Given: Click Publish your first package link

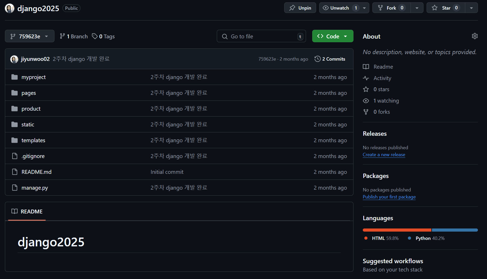Looking at the screenshot, I should tap(389, 197).
